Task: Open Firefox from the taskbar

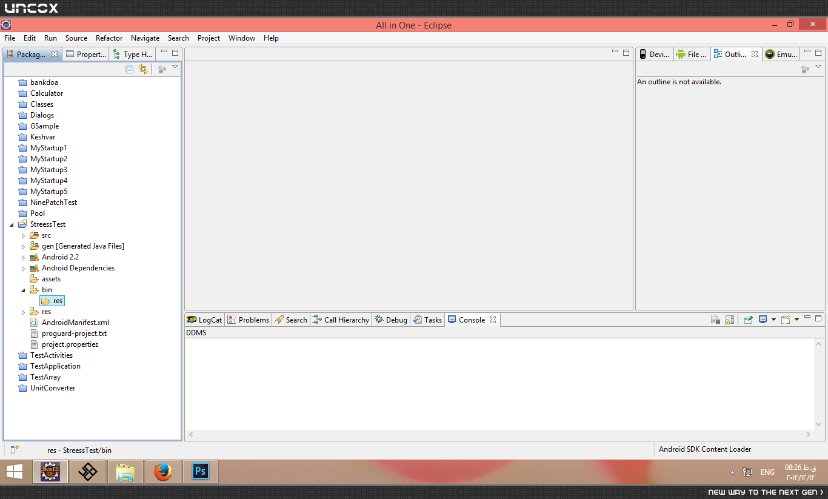Action: 162,472
